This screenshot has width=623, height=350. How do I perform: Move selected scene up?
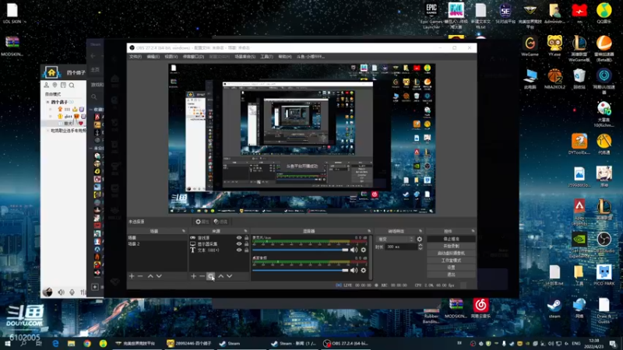(150, 276)
